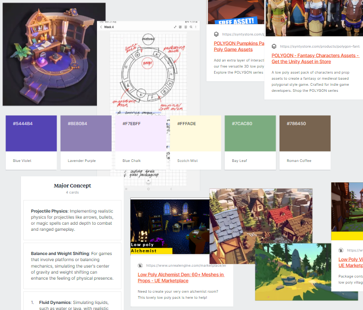
Task: Click the 'Lavender Purple' color name label
Action: click(x=82, y=161)
